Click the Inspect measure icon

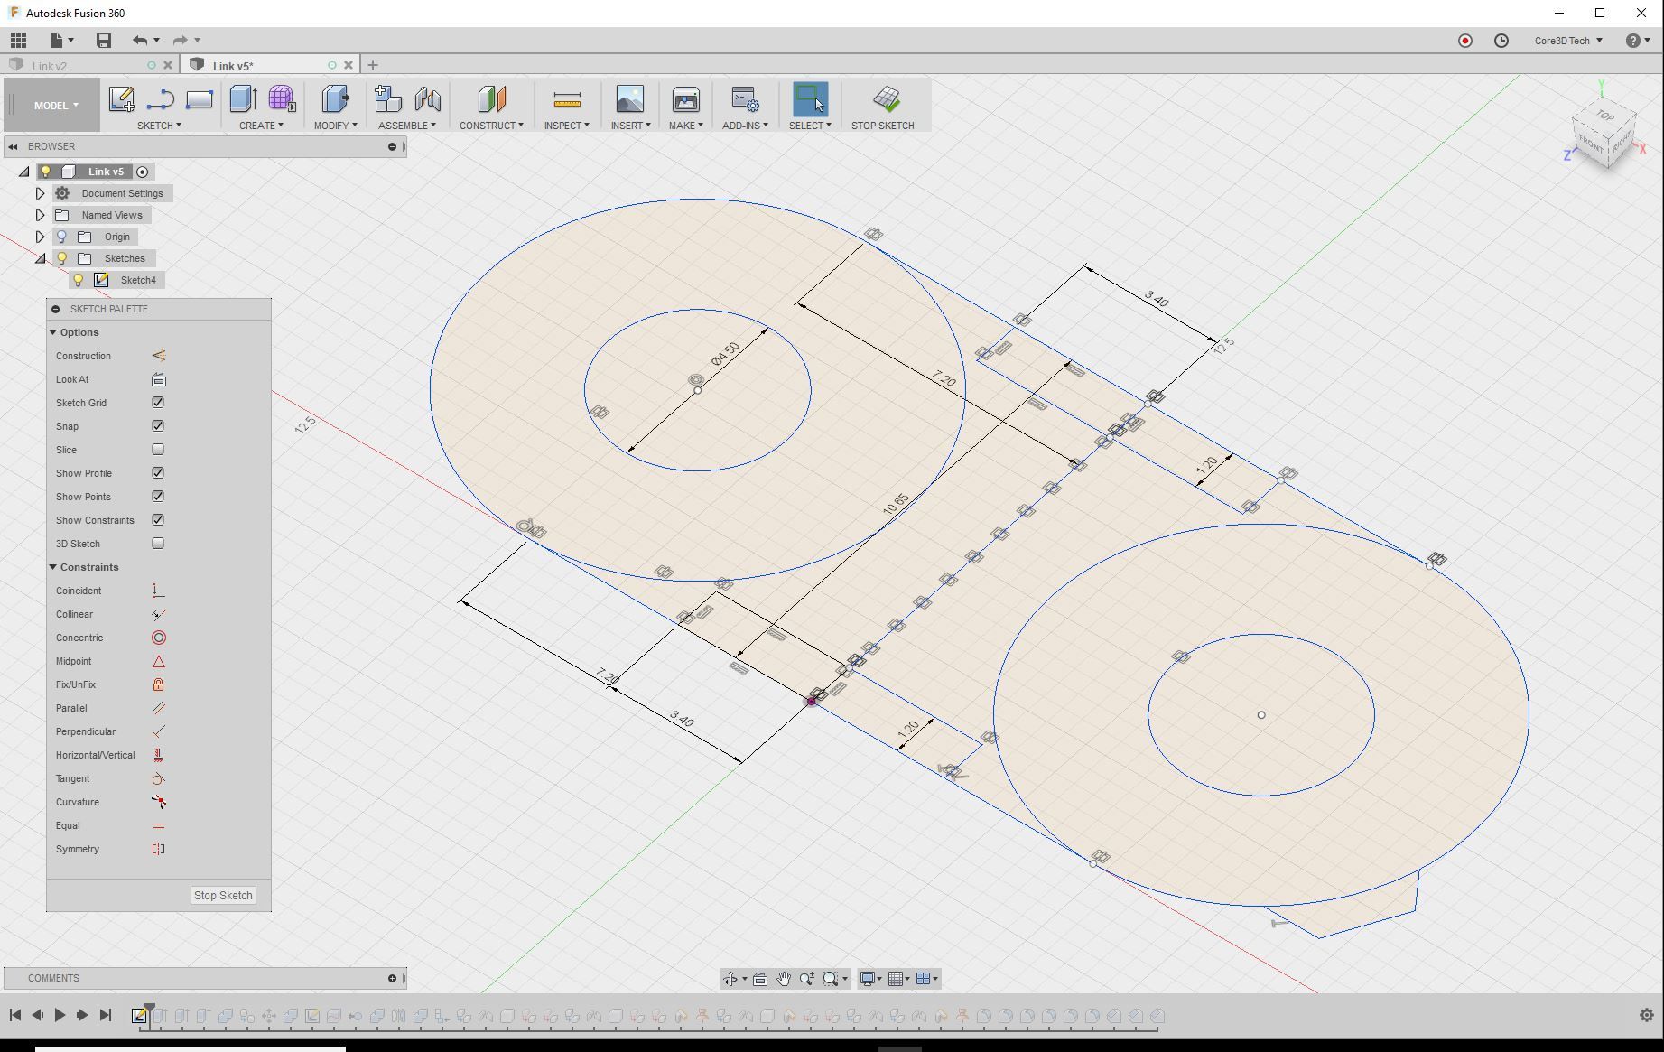click(566, 99)
